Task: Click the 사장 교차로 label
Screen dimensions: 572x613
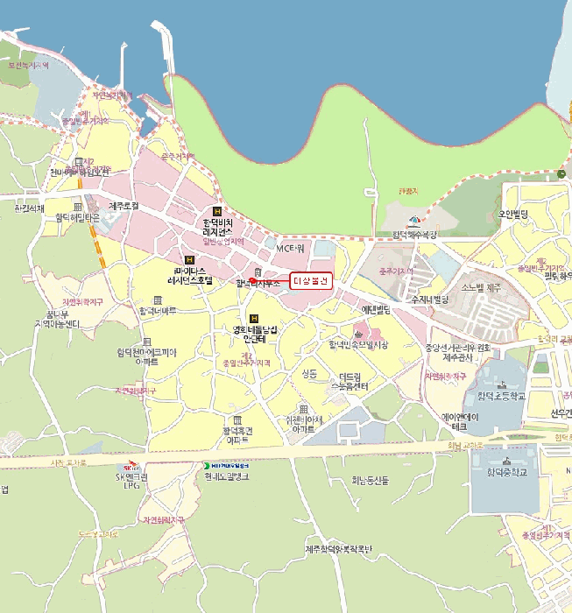Action: tap(69, 462)
